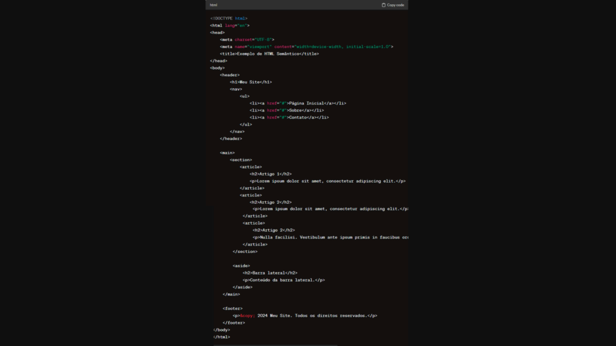This screenshot has width=616, height=346.
Task: Click the closing </main> tag line
Action: (232, 294)
